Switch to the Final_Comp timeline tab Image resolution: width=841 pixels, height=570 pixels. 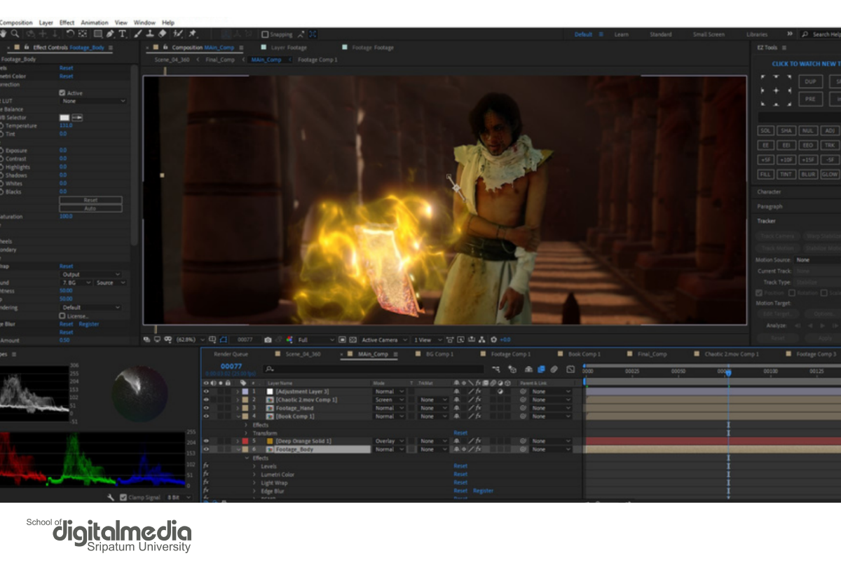tap(652, 354)
